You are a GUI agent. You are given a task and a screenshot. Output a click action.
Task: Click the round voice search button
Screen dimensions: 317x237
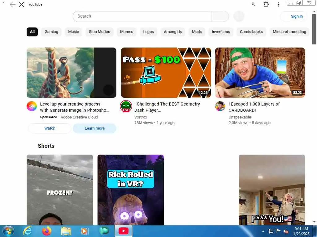click(x=239, y=16)
